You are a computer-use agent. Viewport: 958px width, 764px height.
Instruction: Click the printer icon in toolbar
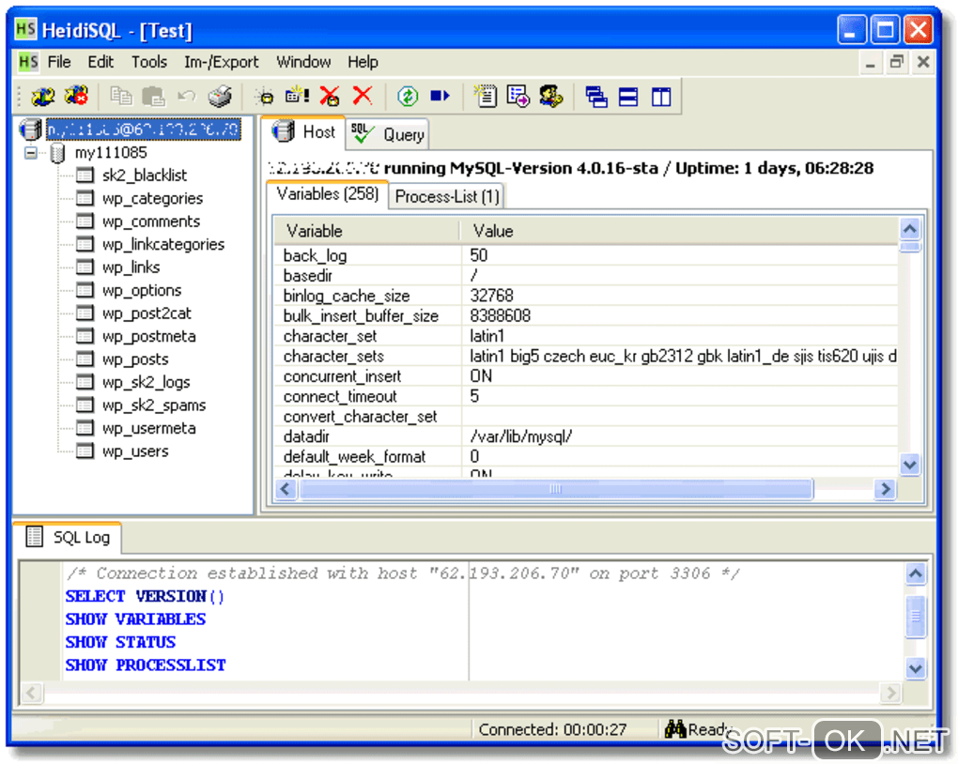point(219,96)
